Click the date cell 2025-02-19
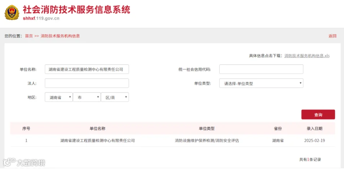 (315, 140)
